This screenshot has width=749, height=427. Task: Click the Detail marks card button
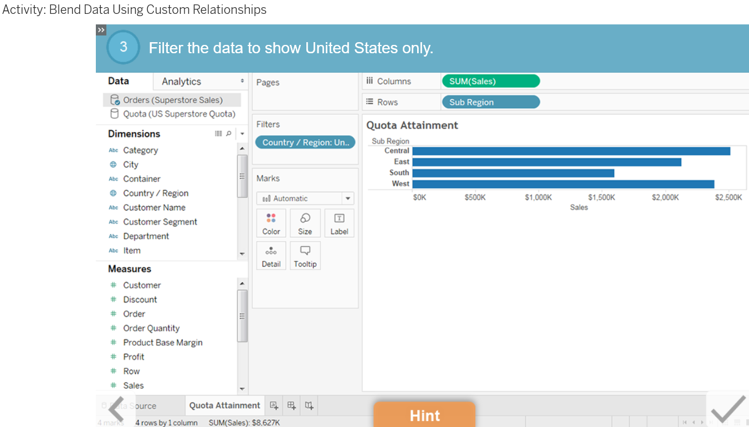coord(271,256)
